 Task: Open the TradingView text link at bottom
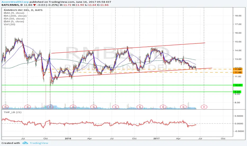pyautogui.click(x=39, y=143)
